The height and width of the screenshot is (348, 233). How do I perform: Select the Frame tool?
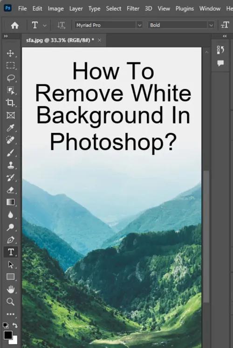click(x=10, y=116)
